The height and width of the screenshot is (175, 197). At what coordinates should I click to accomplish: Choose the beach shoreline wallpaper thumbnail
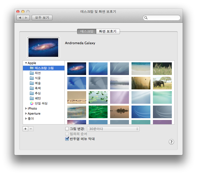(x=141, y=69)
